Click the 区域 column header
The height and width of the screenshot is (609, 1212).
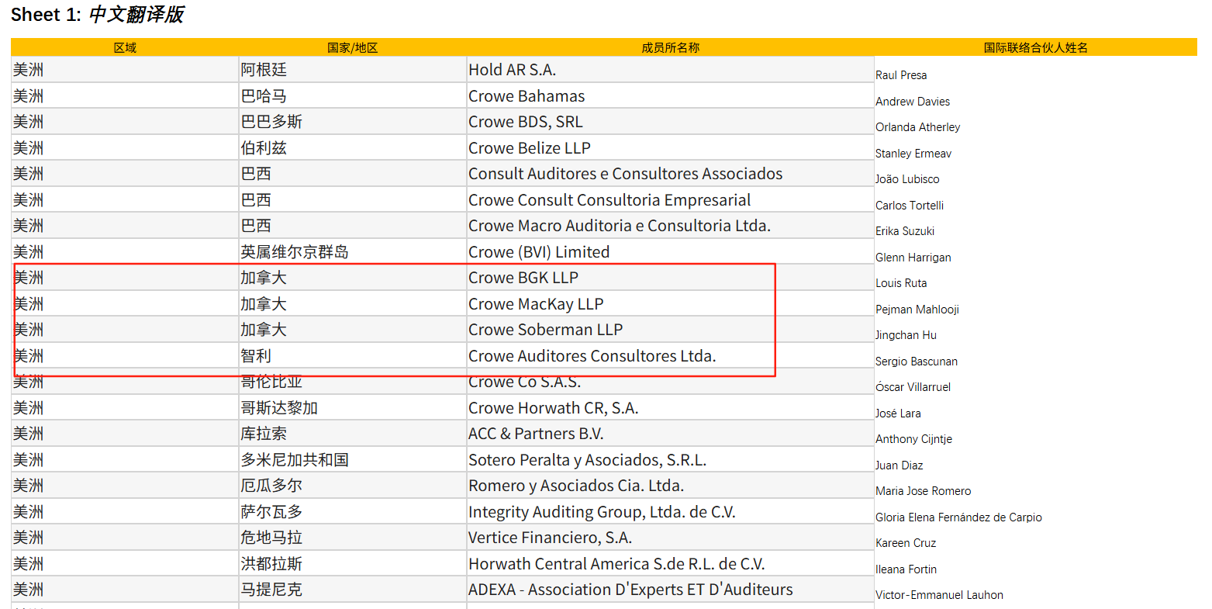pos(125,47)
